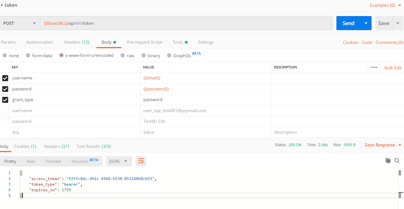Open the POST method dropdown
The width and height of the screenshot is (404, 209).
[20, 23]
